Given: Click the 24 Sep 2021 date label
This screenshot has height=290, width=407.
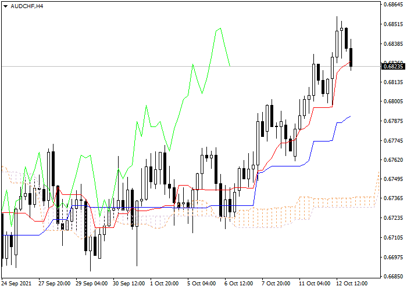Looking at the screenshot, I should click(x=17, y=284).
